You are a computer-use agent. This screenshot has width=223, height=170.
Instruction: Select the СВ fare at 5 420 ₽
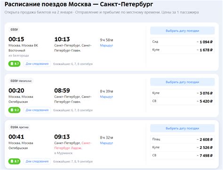tap(183, 101)
